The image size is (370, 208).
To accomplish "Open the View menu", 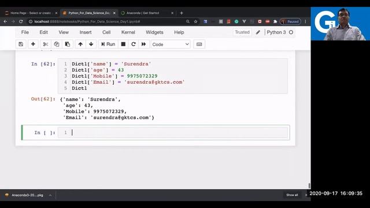I will coord(64,32).
